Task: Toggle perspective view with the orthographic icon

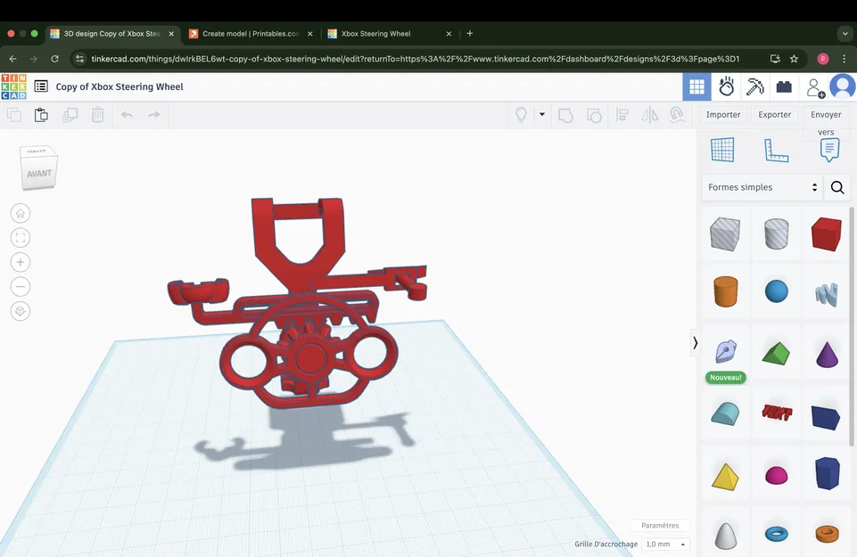Action: 18,310
